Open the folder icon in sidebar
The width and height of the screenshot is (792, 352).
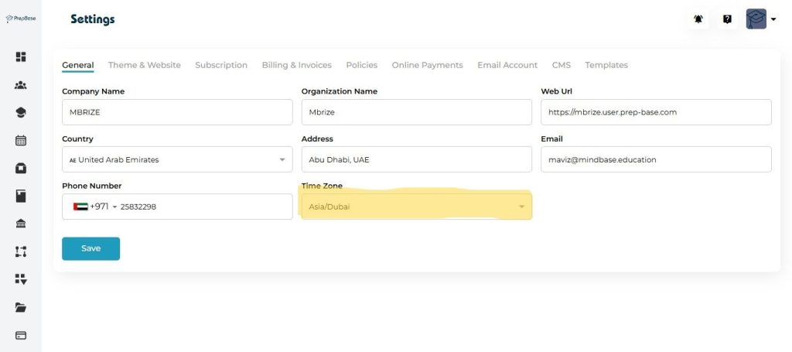click(21, 307)
